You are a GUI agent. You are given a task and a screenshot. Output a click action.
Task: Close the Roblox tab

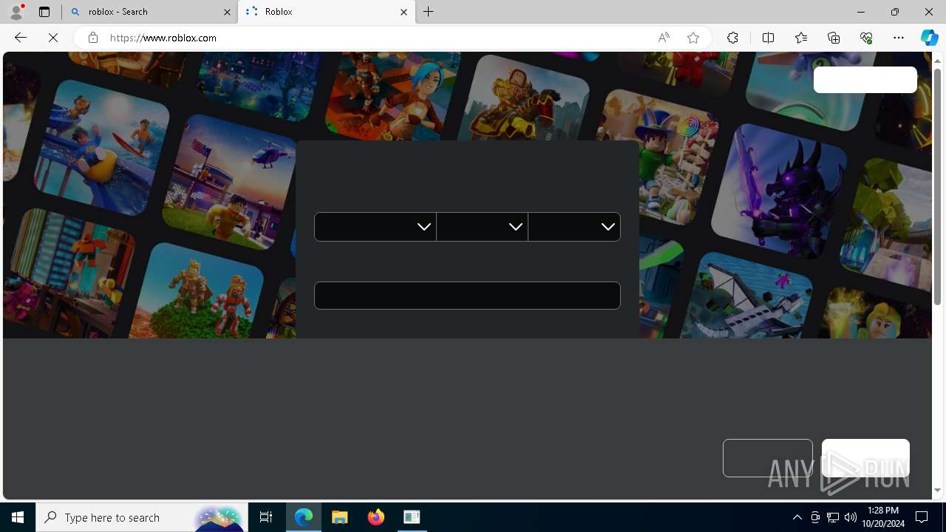(x=404, y=12)
